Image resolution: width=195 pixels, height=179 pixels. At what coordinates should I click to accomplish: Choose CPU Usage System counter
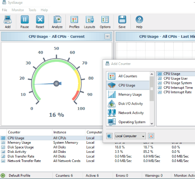point(176,83)
